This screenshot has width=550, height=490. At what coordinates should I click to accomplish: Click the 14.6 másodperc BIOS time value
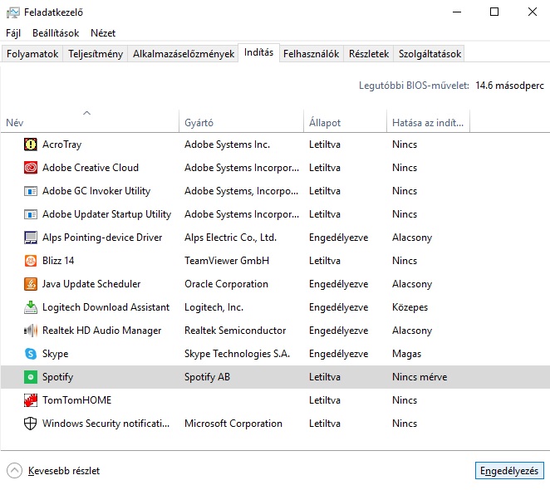pos(509,86)
